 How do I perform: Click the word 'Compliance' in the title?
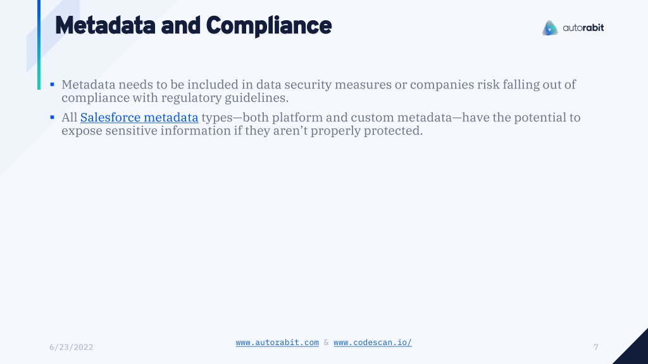click(x=269, y=25)
